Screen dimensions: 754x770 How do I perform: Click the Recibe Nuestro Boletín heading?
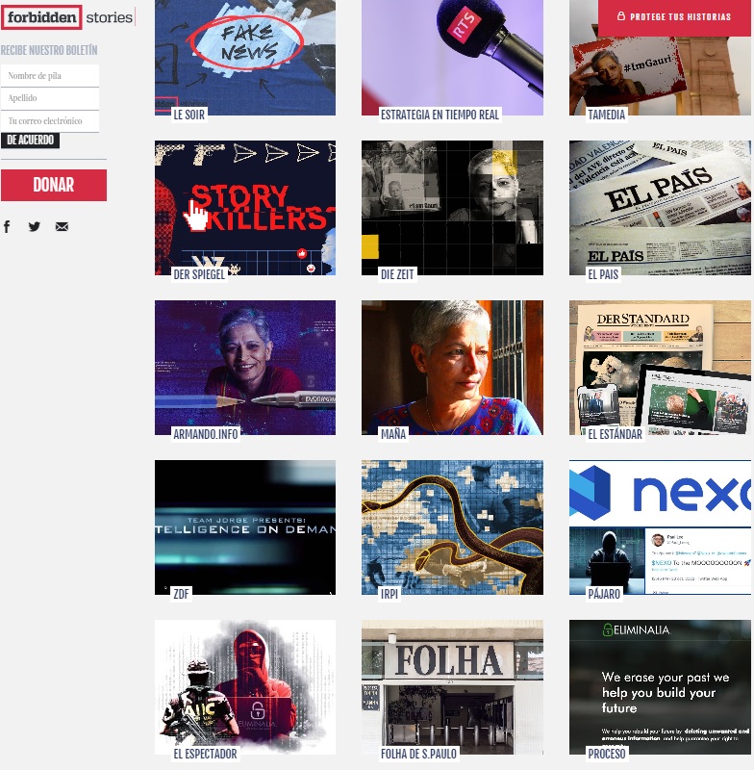(x=49, y=50)
